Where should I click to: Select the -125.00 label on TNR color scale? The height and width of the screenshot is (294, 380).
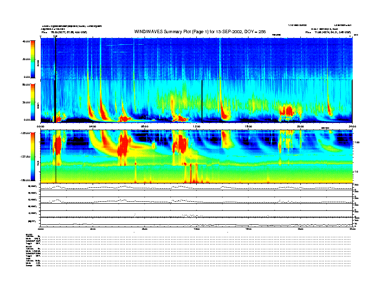click(25, 133)
